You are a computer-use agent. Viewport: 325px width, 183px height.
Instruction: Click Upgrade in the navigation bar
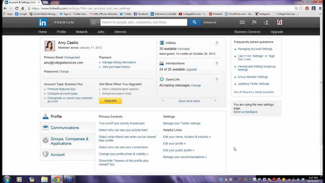pyautogui.click(x=277, y=32)
